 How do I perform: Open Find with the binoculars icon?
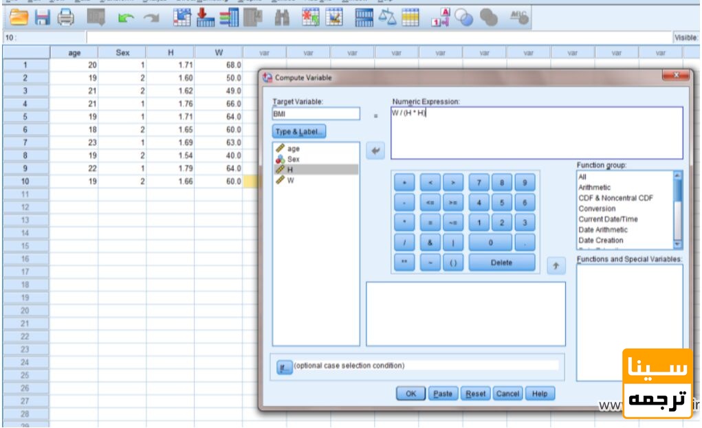282,17
